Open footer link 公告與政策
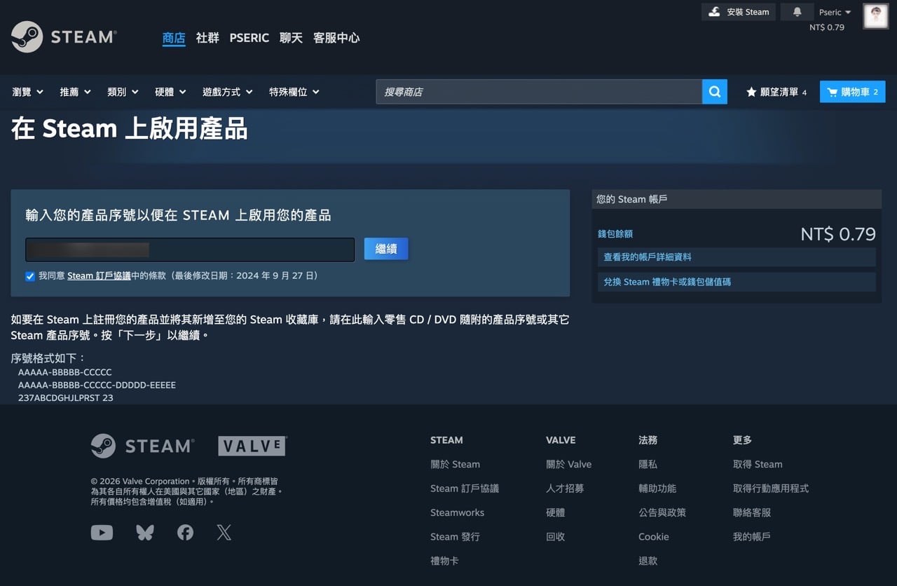The image size is (897, 586). [662, 512]
